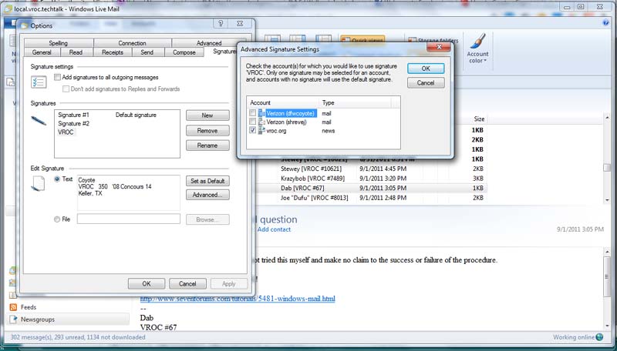The height and width of the screenshot is (351, 617).
Task: Click the message list scroll down arrow
Action: [607, 200]
